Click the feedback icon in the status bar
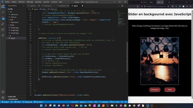Image resolution: width=193 pixels, height=108 pixels. tap(122, 102)
